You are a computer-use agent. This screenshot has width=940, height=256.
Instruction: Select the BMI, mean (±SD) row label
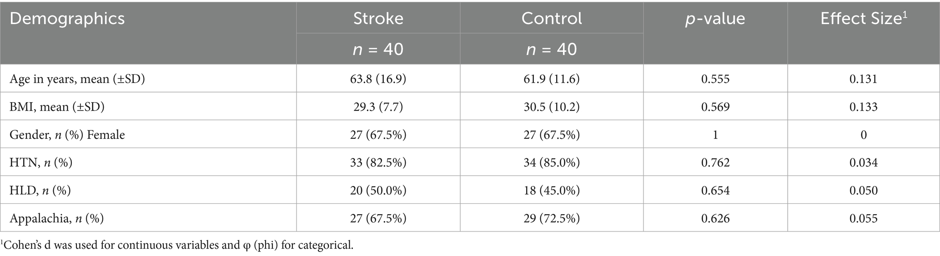click(x=57, y=107)
